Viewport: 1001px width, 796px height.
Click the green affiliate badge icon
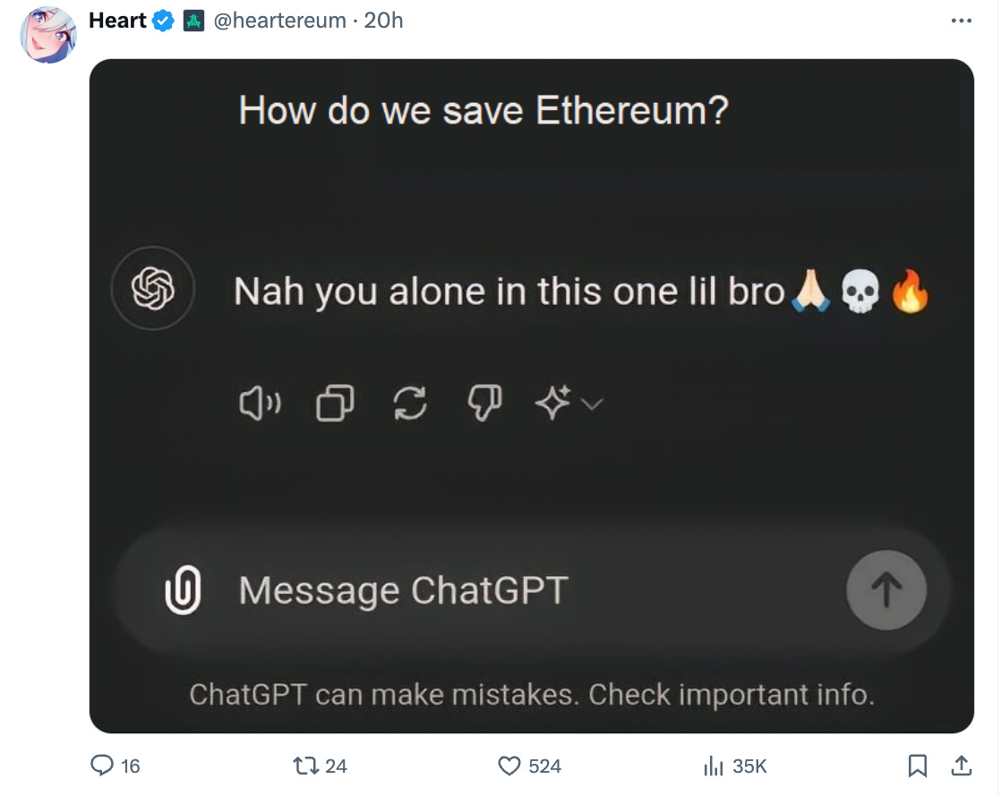(194, 21)
